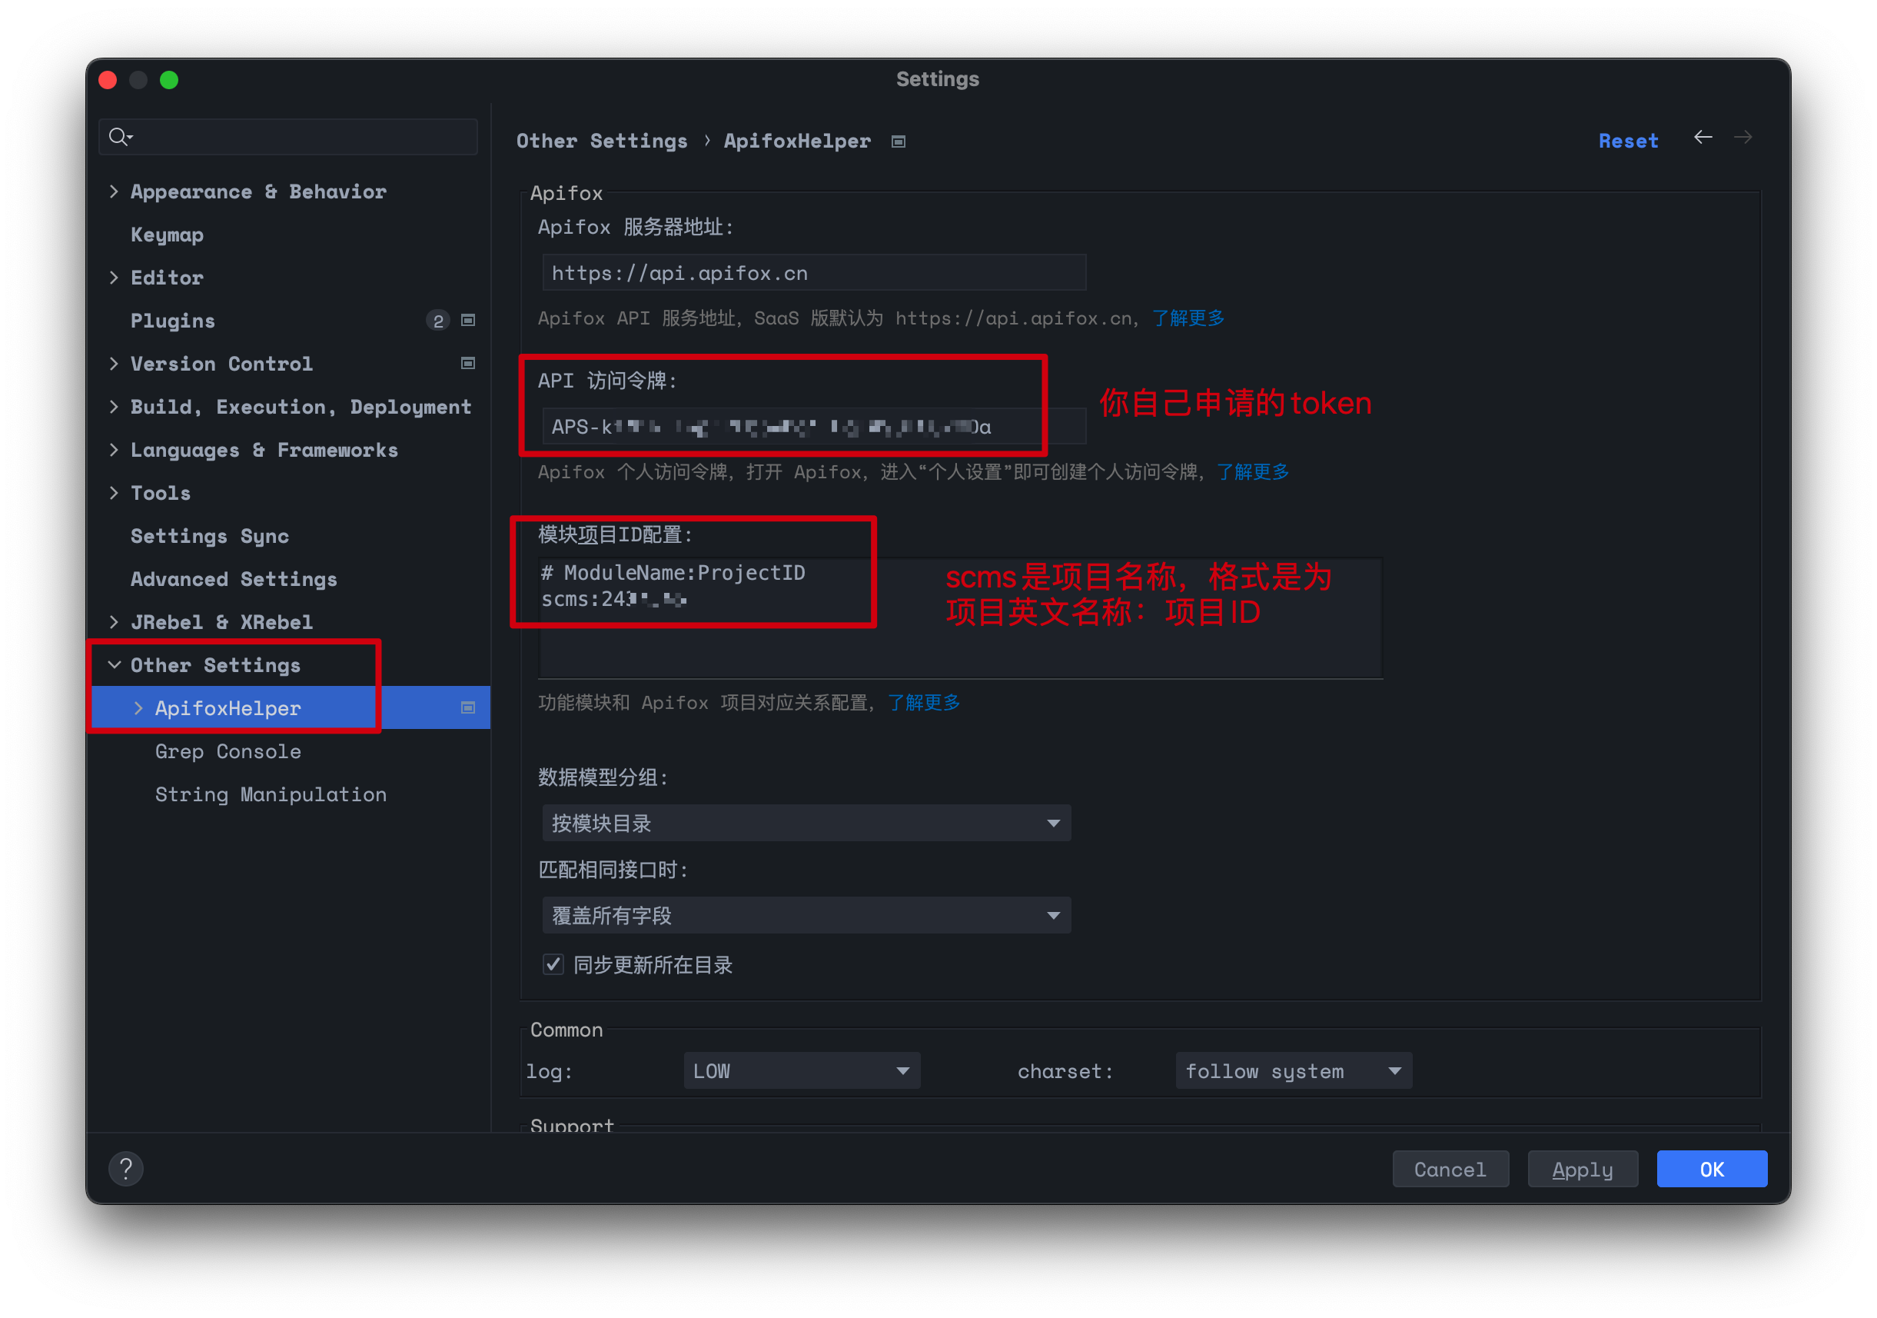The height and width of the screenshot is (1318, 1877).
Task: Click the Plugins update count badge
Action: tap(438, 321)
